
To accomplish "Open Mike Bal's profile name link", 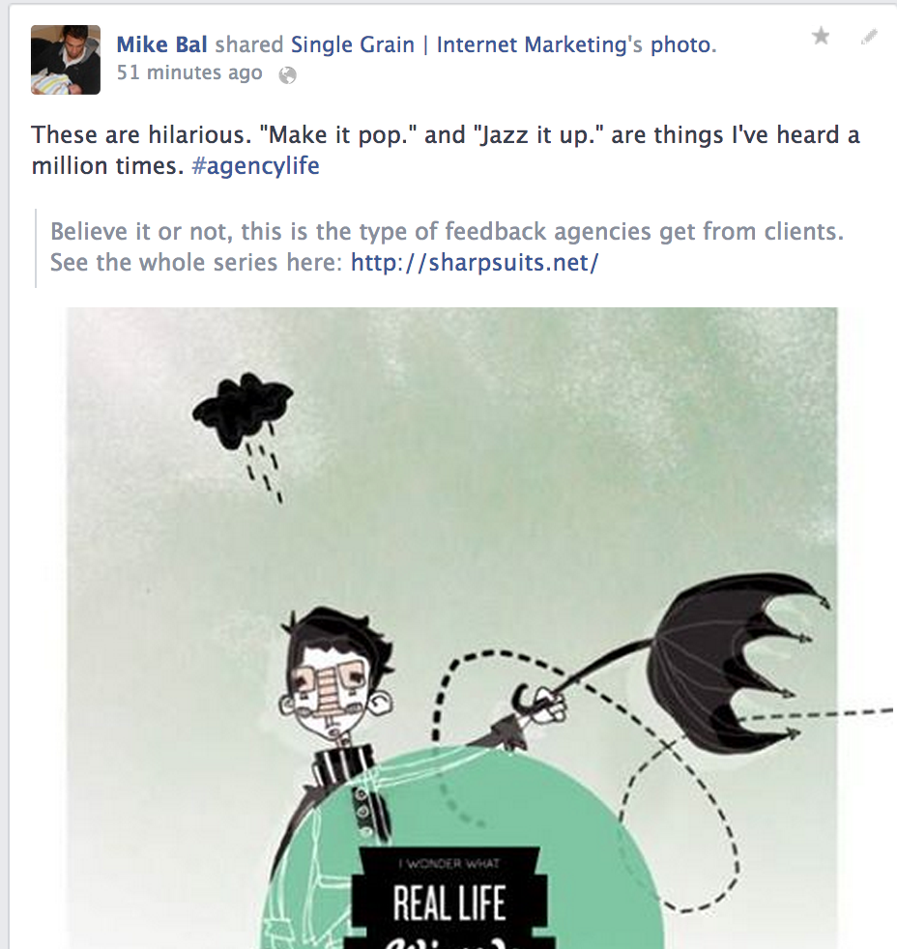I will (161, 44).
